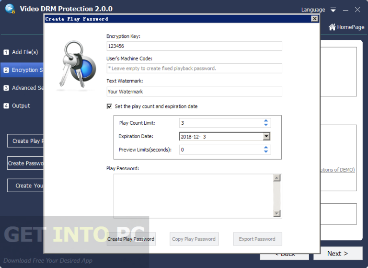The image size is (368, 268).
Task: Minimize the Video DRM Protection window
Action: point(345,10)
